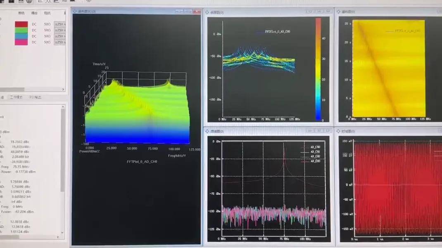
Task: Select the 75.75 MHz frequency value
Action: (x=21, y=167)
